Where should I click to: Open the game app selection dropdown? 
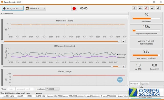click(x=35, y=8)
